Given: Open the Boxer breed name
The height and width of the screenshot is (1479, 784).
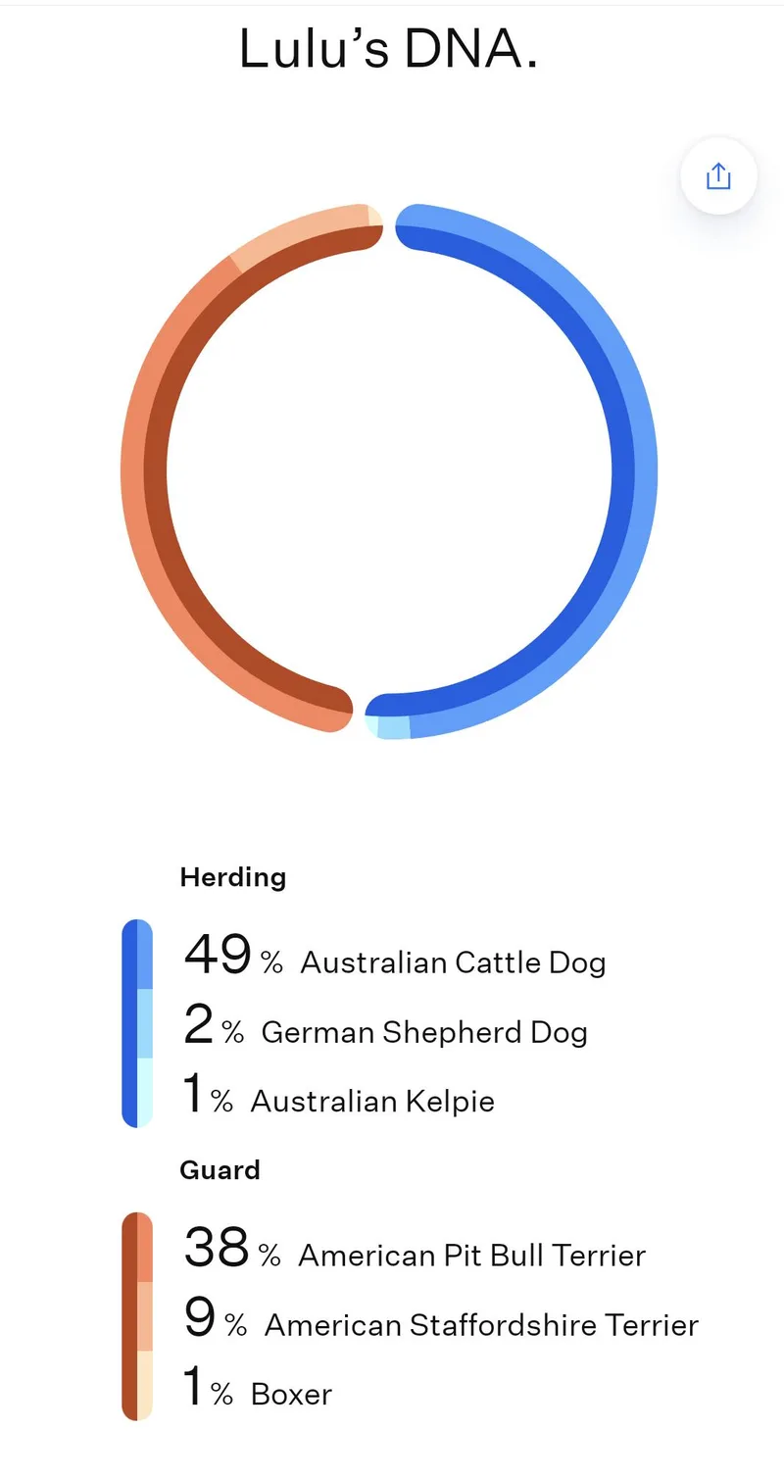Looking at the screenshot, I should tap(291, 1394).
